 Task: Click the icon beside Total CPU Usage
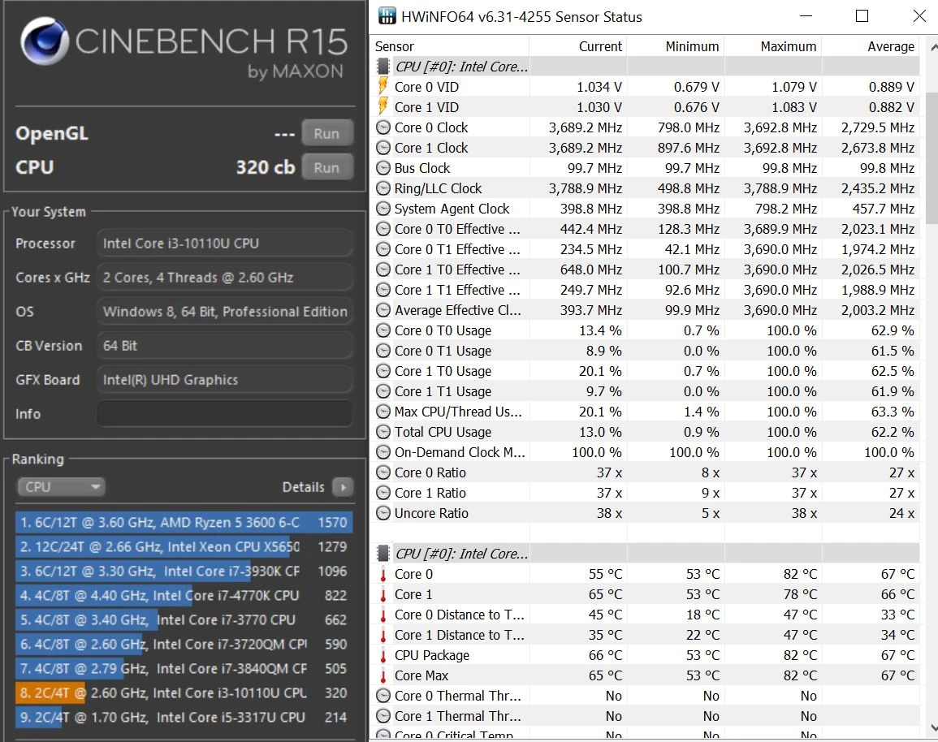point(383,432)
